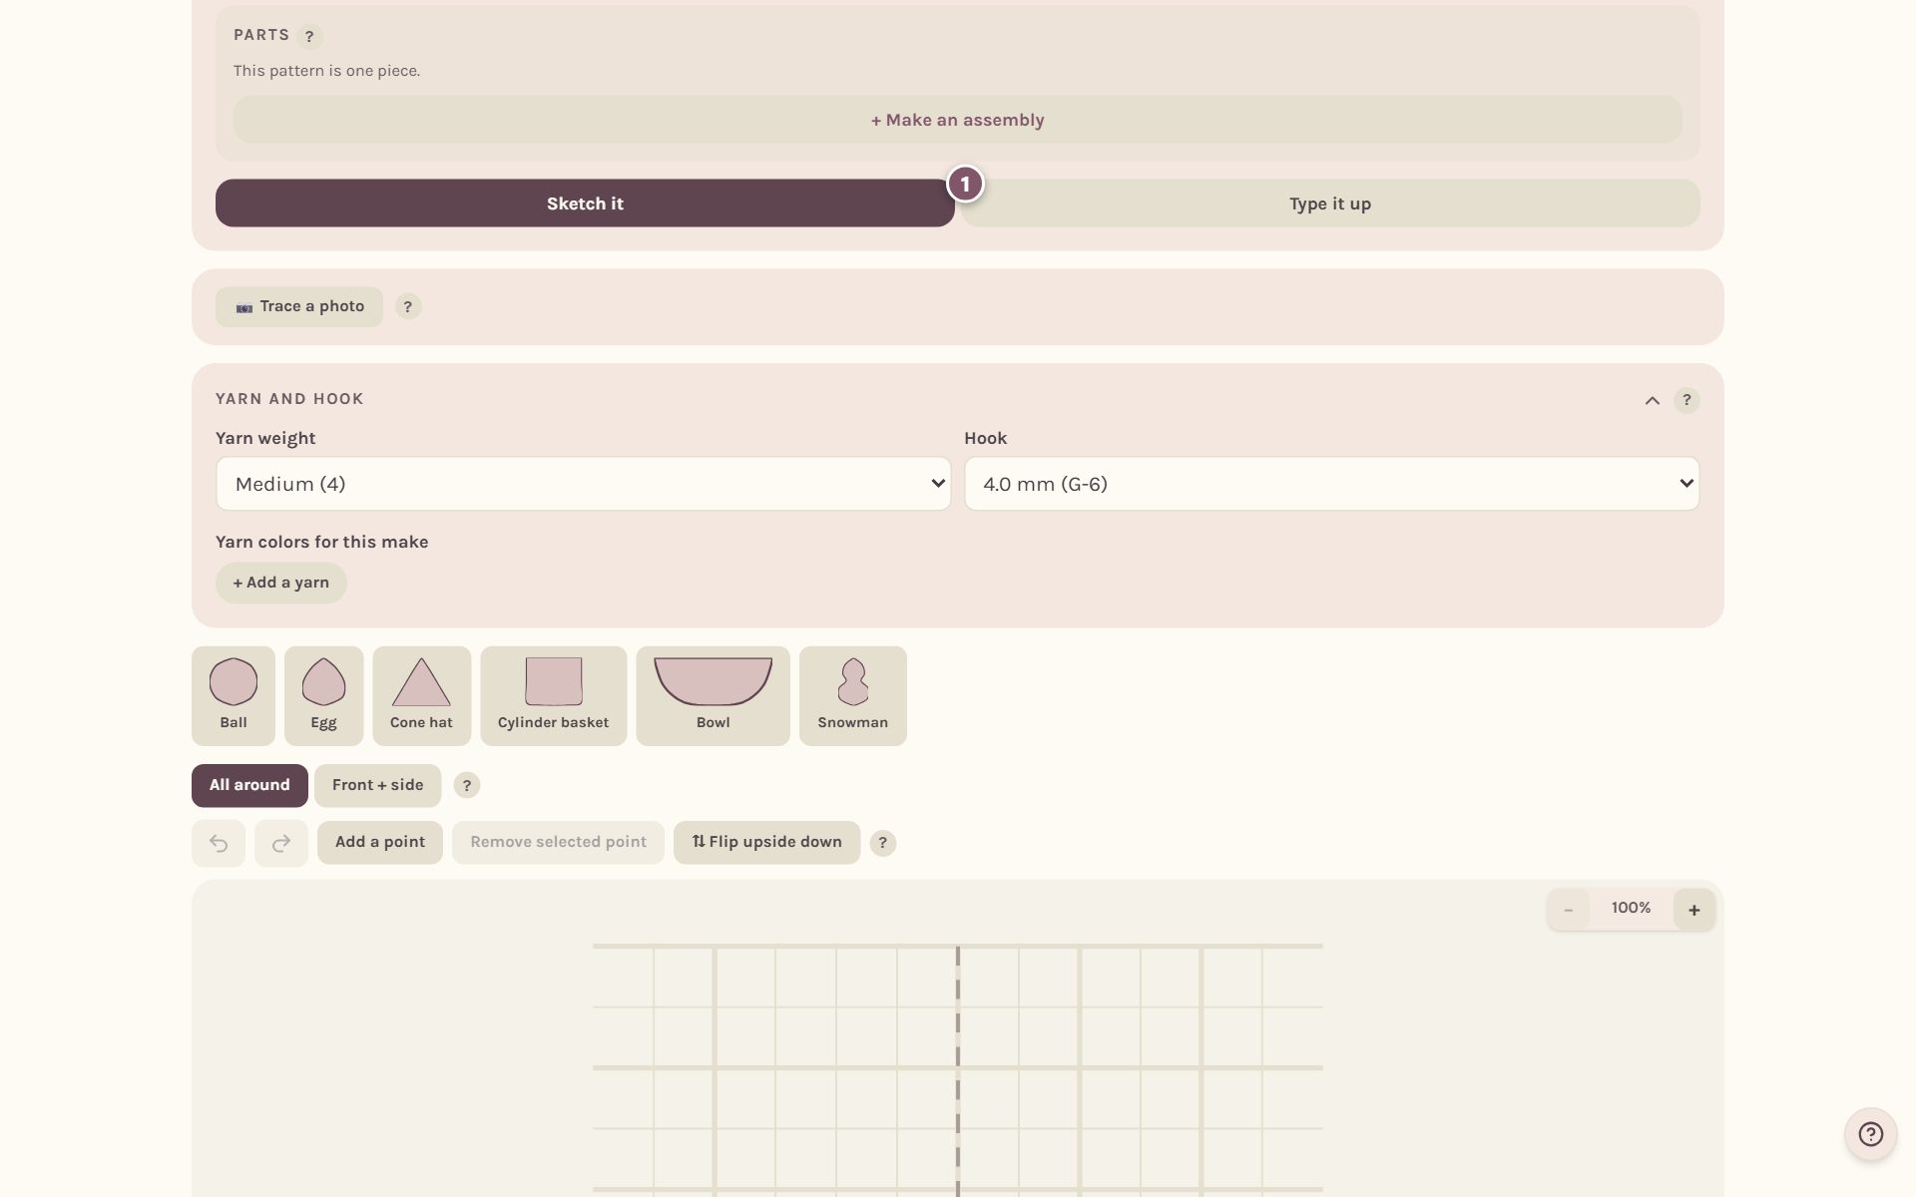Open the Hook size dropdown
Viewport: 1916px width, 1197px height.
(1331, 484)
